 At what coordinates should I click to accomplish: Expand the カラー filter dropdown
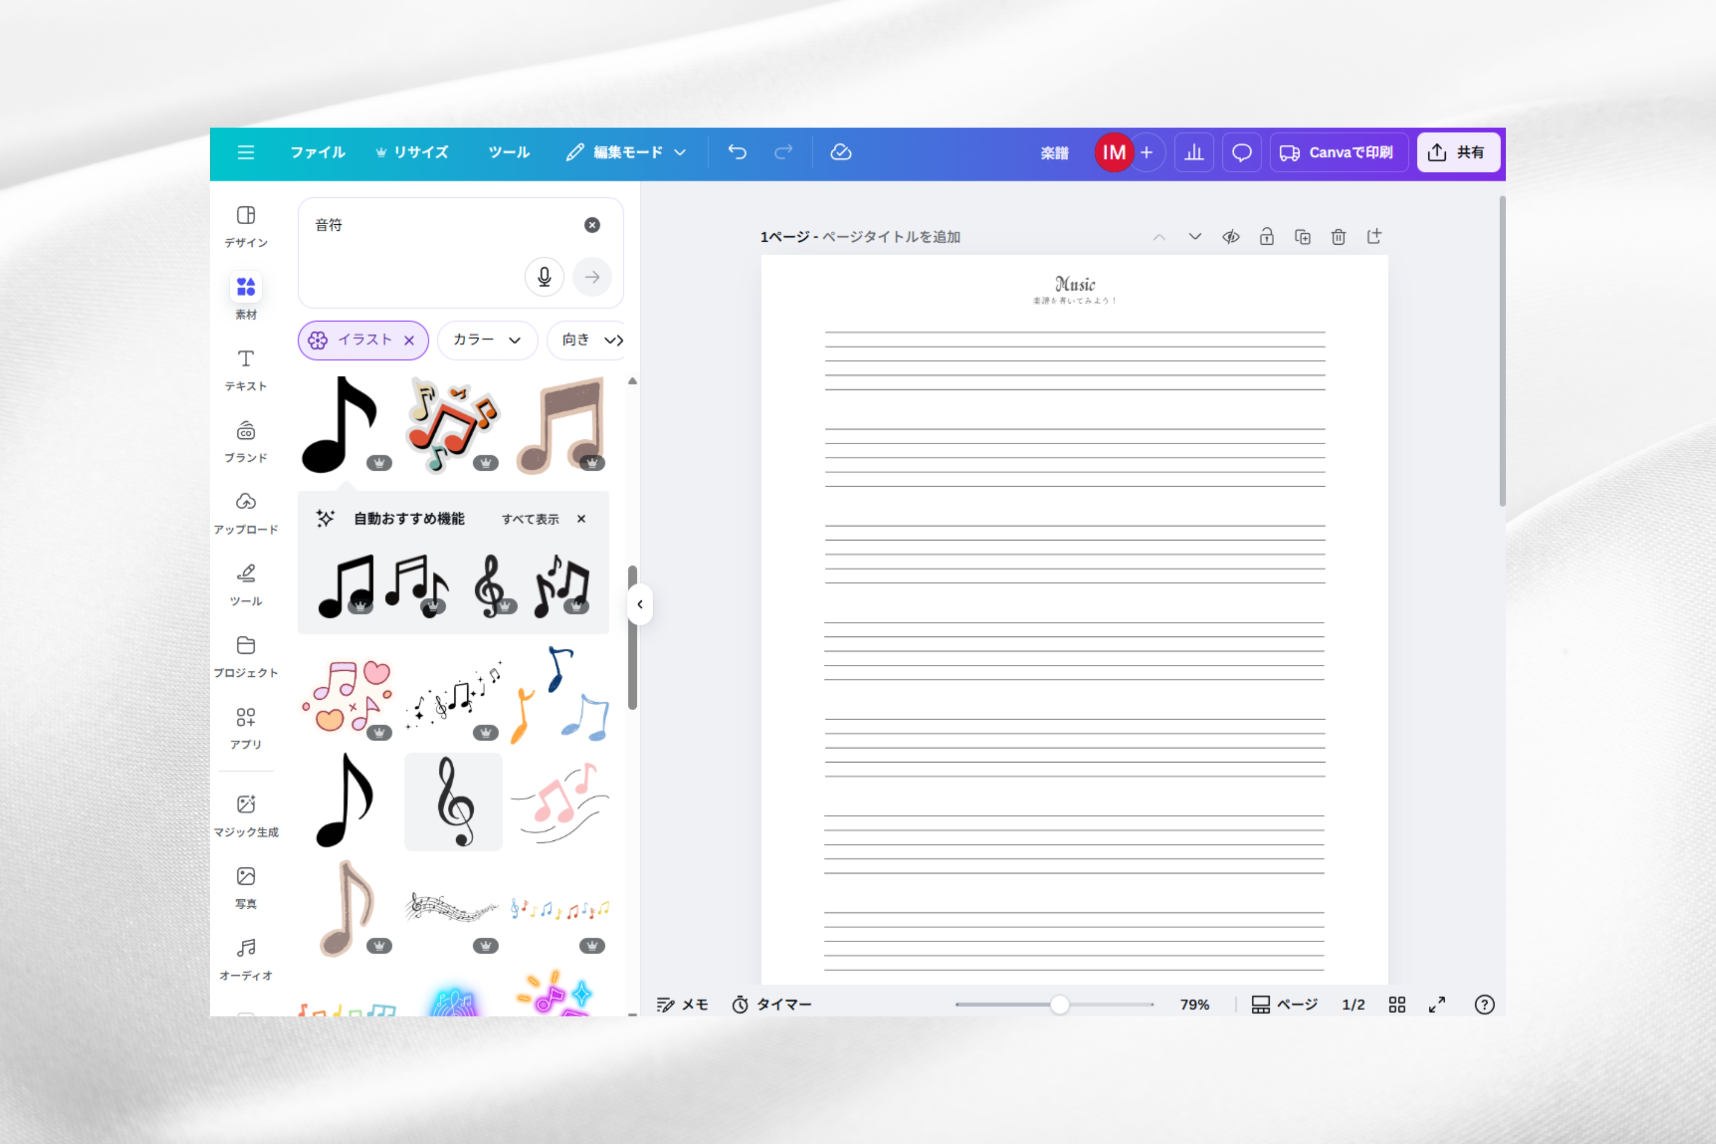486,340
